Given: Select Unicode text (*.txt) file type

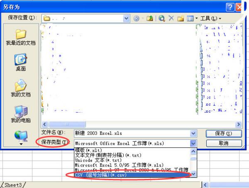Looking at the screenshot, I should [132, 160].
